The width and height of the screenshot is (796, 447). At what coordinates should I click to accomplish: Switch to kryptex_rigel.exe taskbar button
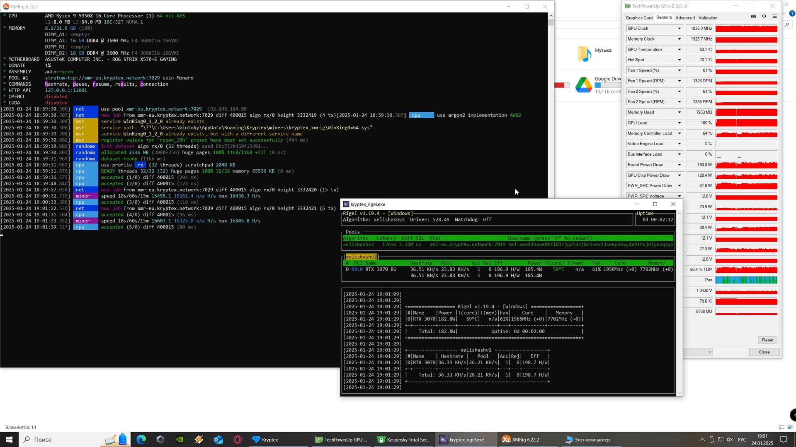point(466,440)
